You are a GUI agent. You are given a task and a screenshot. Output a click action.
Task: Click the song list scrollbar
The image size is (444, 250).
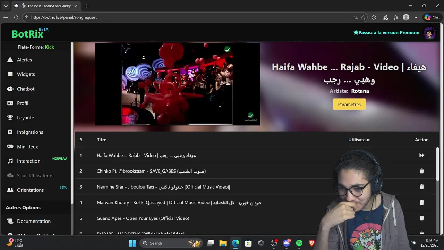click(437, 163)
